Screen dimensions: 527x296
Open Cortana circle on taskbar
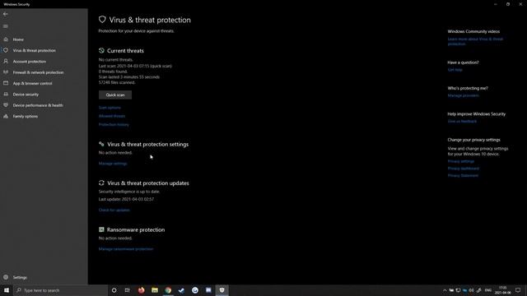pos(114,290)
